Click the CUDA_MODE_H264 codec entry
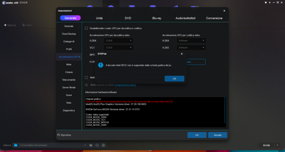The image size is (285, 152). click(x=96, y=117)
